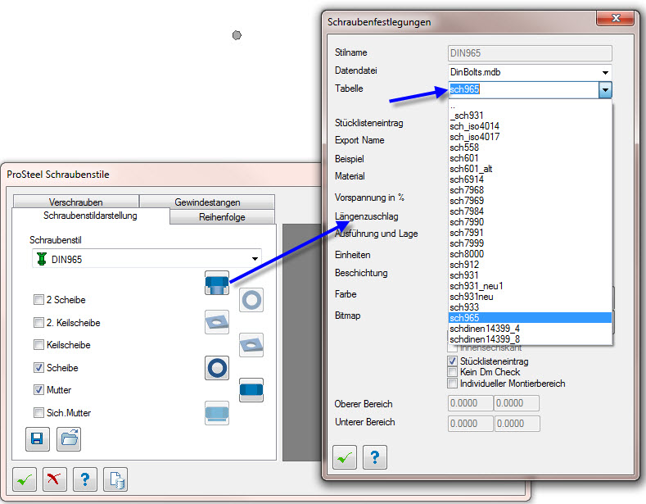Enable Individueller Montierbereich checkbox

tap(453, 384)
